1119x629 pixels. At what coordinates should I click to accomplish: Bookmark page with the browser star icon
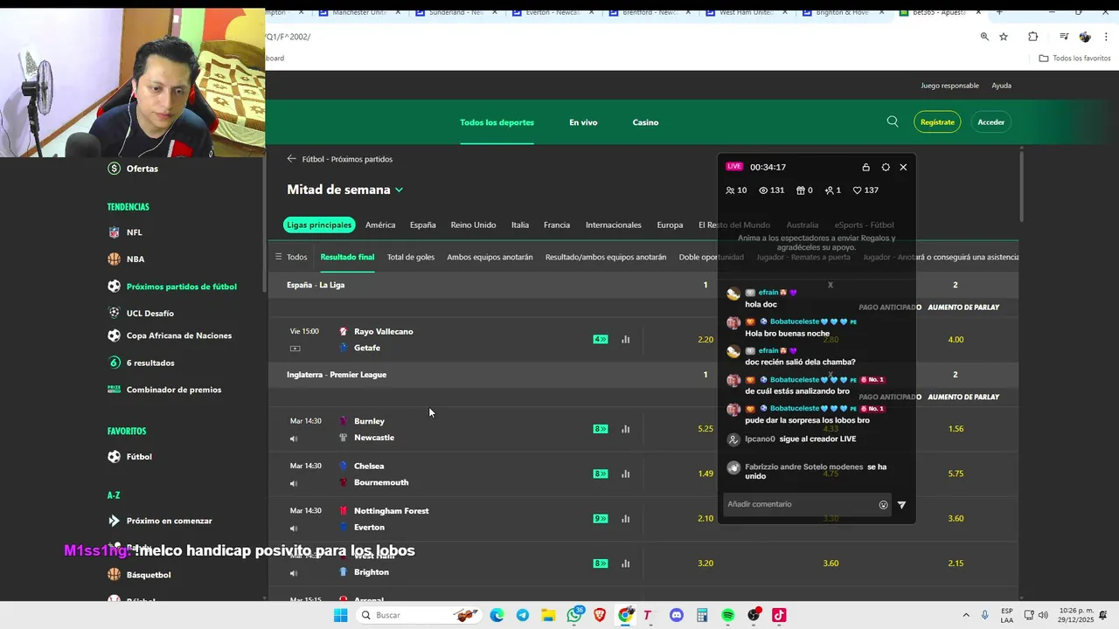pos(1004,37)
